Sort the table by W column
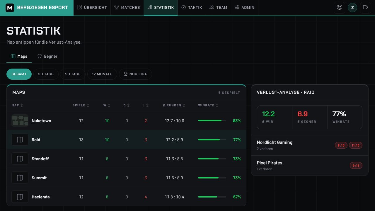Screen dimensions: 375x211 (x=107, y=105)
